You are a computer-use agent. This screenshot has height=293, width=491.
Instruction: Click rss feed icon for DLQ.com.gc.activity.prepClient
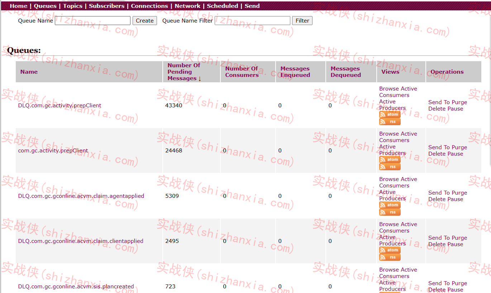[390, 122]
